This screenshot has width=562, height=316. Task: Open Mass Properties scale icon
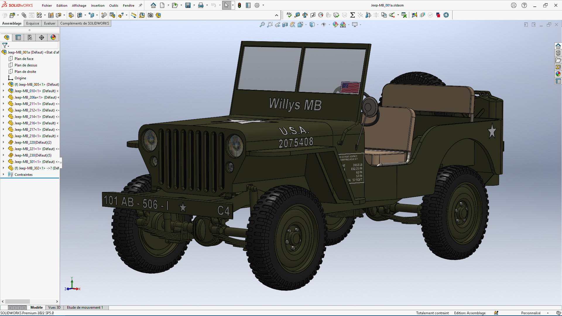click(x=305, y=15)
